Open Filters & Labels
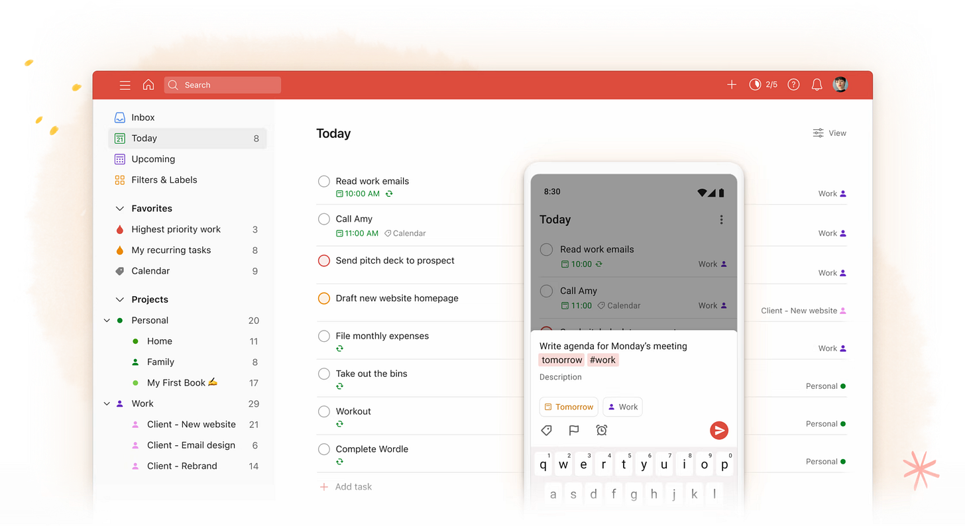The width and height of the screenshot is (965, 526). [x=188, y=180]
